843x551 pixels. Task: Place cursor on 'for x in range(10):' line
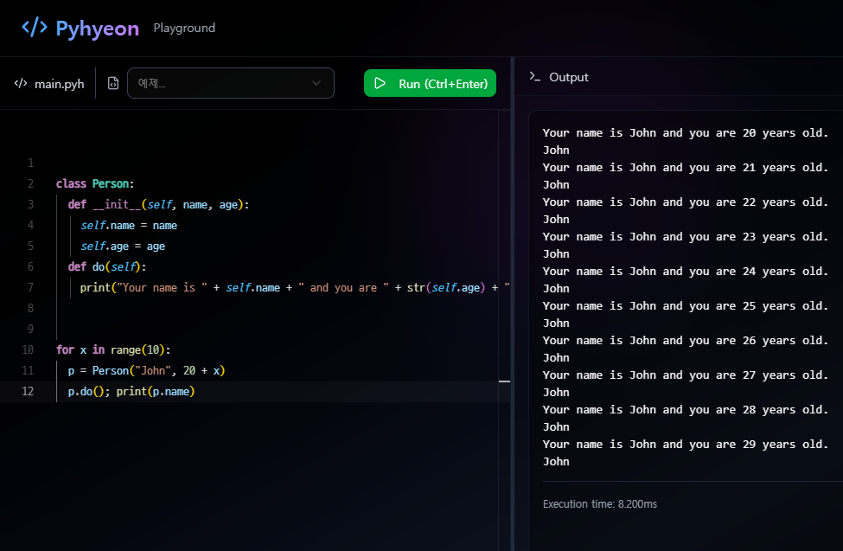(x=113, y=350)
